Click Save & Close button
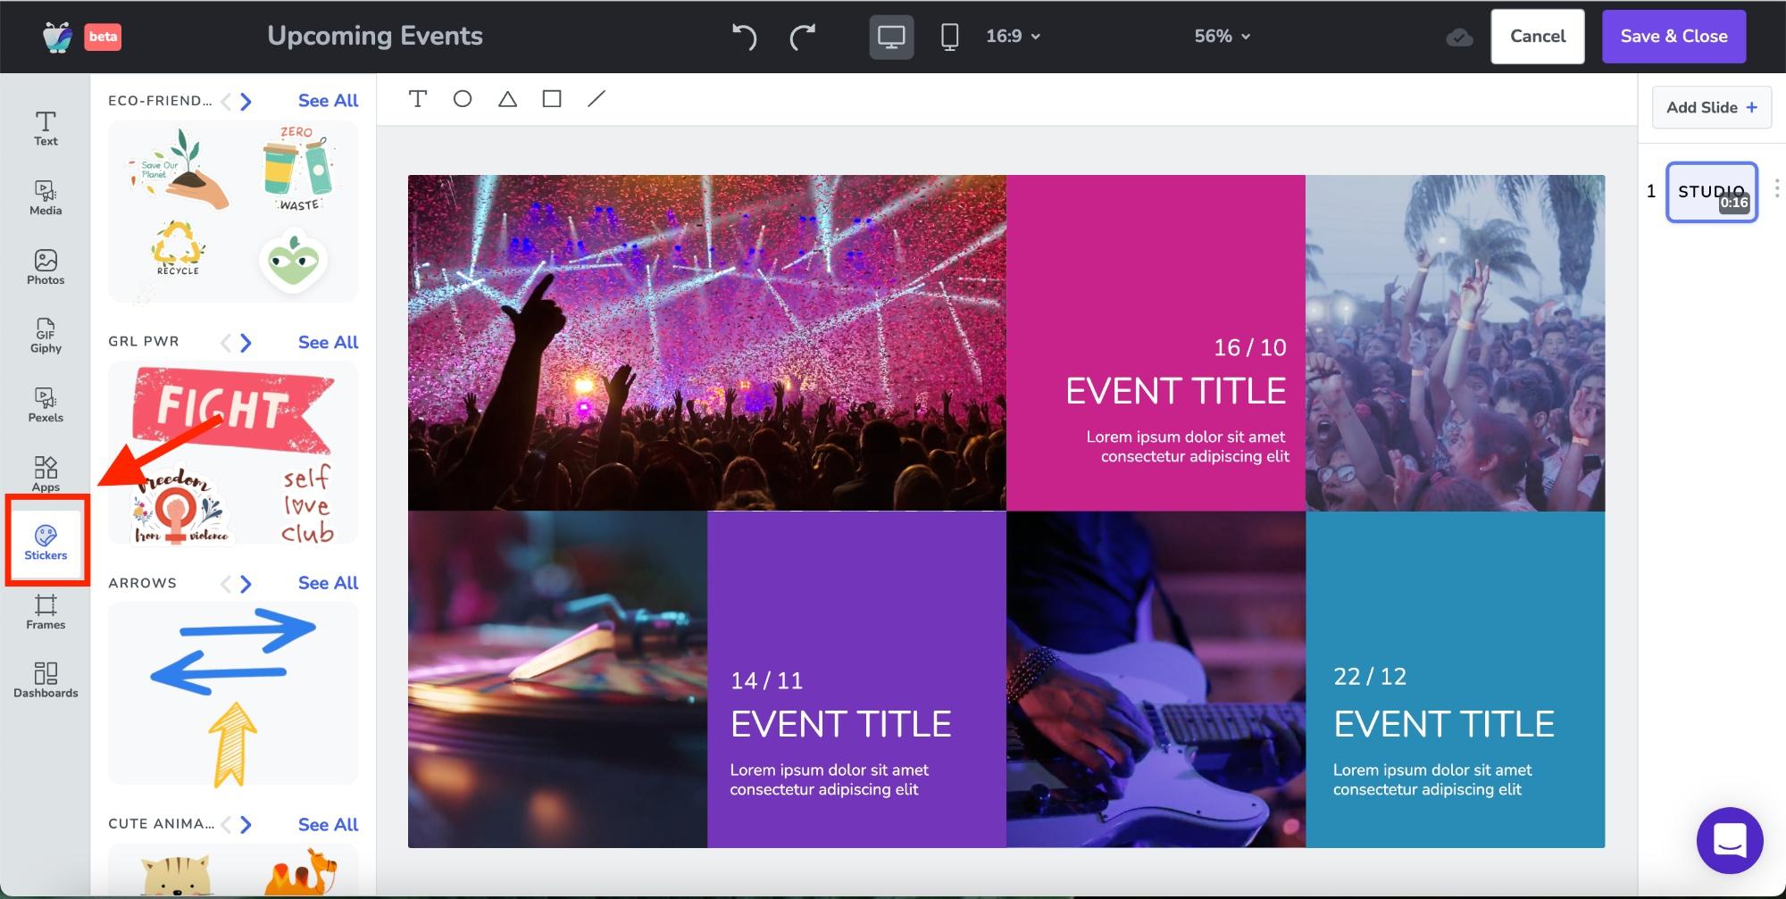Image resolution: width=1786 pixels, height=899 pixels. pyautogui.click(x=1673, y=37)
